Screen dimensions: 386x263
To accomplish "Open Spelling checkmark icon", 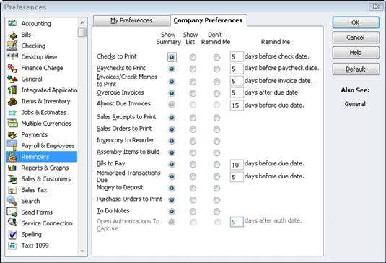I will pyautogui.click(x=12, y=234).
